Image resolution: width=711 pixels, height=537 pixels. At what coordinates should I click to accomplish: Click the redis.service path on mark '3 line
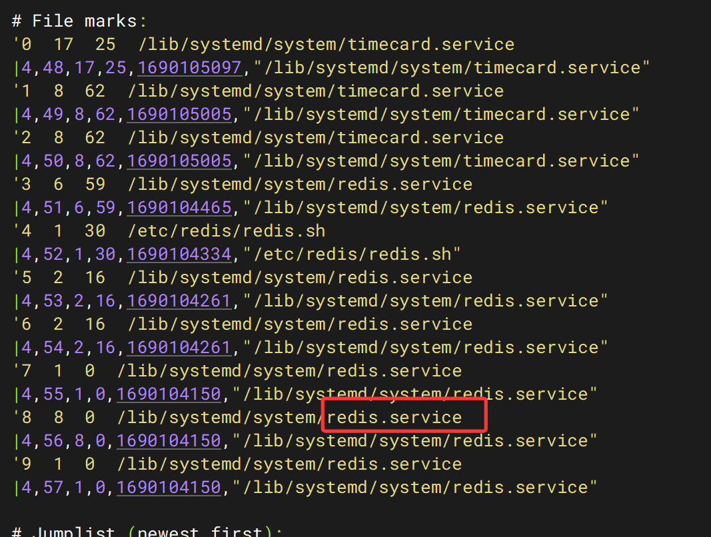tap(300, 185)
